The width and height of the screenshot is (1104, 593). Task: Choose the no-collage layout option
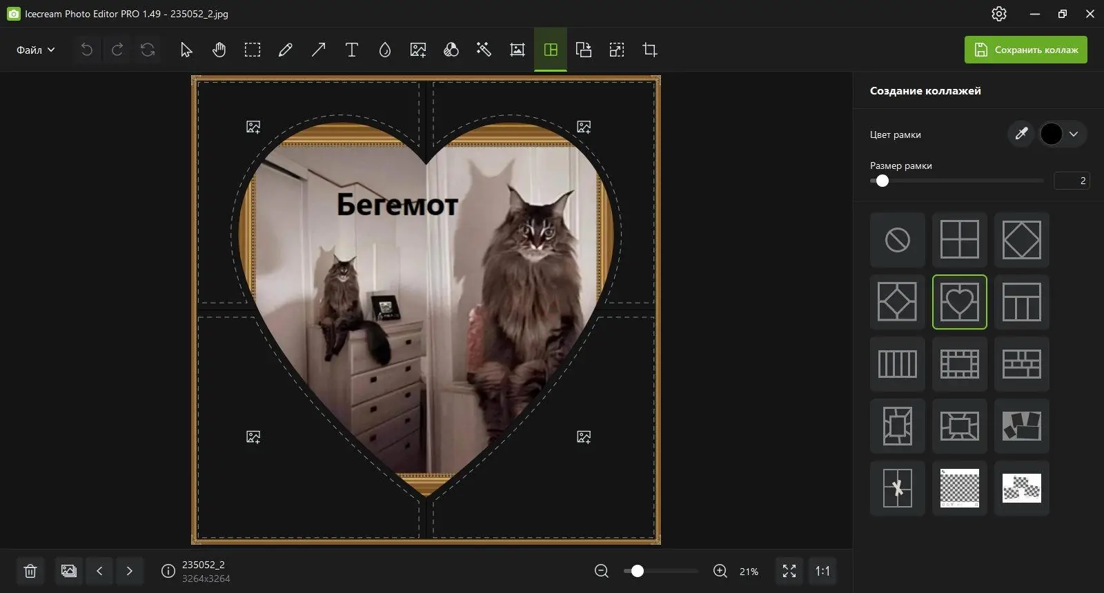pos(897,240)
